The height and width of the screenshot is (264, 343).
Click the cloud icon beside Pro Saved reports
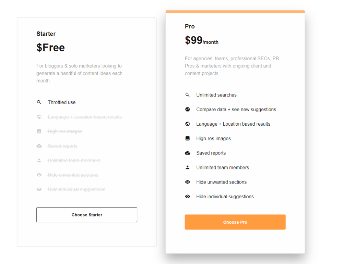click(x=187, y=153)
